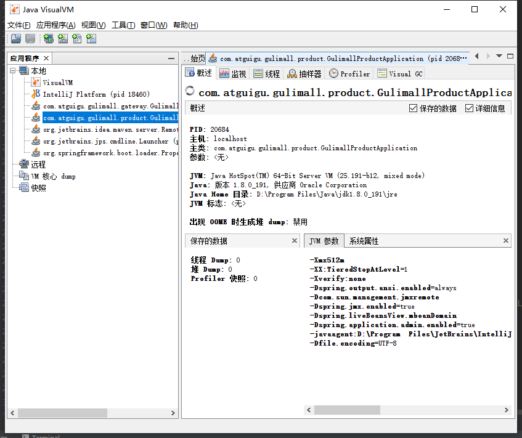Screen dimensions: 522x438
Task: Switch to the Profiler tab
Action: point(349,73)
